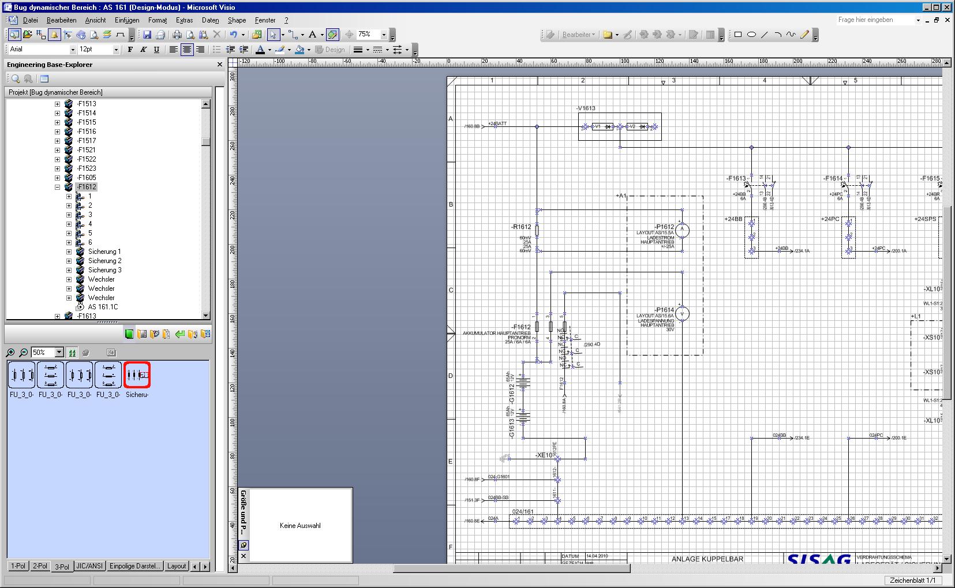Click the bell notification icon in toolbar

click(54, 35)
